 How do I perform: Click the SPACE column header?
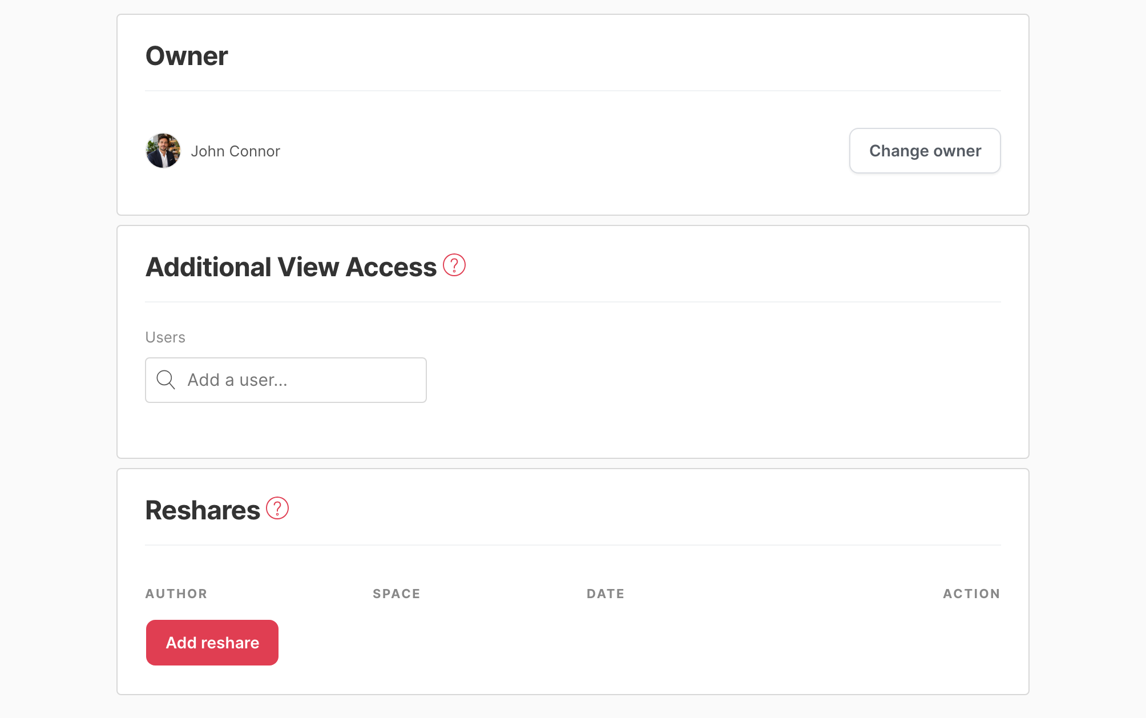click(x=397, y=594)
